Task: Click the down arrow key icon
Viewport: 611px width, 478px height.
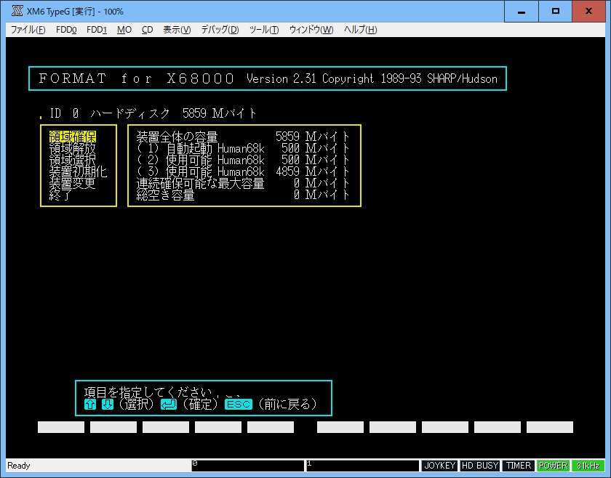Action: pos(108,405)
